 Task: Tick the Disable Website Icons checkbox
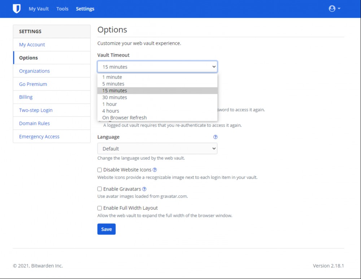(x=100, y=170)
